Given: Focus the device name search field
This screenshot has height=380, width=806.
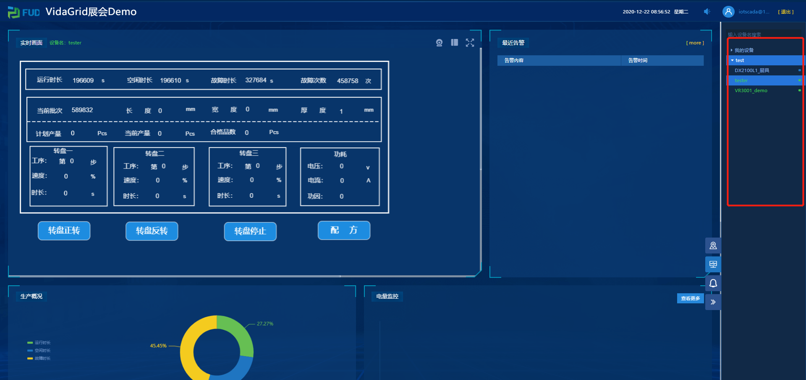Looking at the screenshot, I should point(764,34).
